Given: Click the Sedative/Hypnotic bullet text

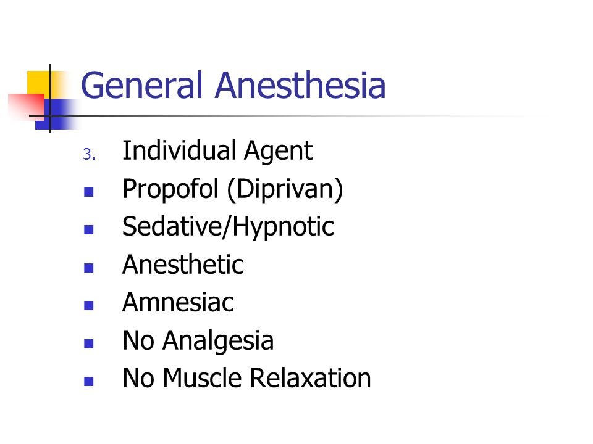Looking at the screenshot, I should [x=228, y=226].
